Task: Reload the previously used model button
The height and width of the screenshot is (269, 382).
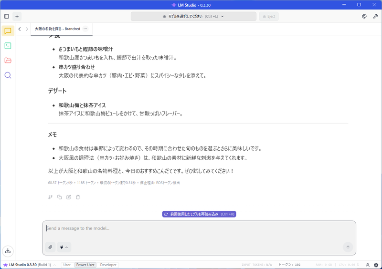Action: tap(199, 214)
